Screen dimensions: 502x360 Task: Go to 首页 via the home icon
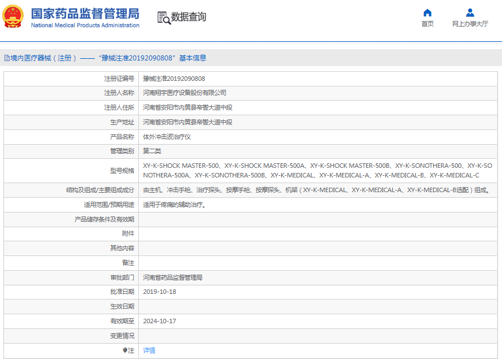pos(427,13)
